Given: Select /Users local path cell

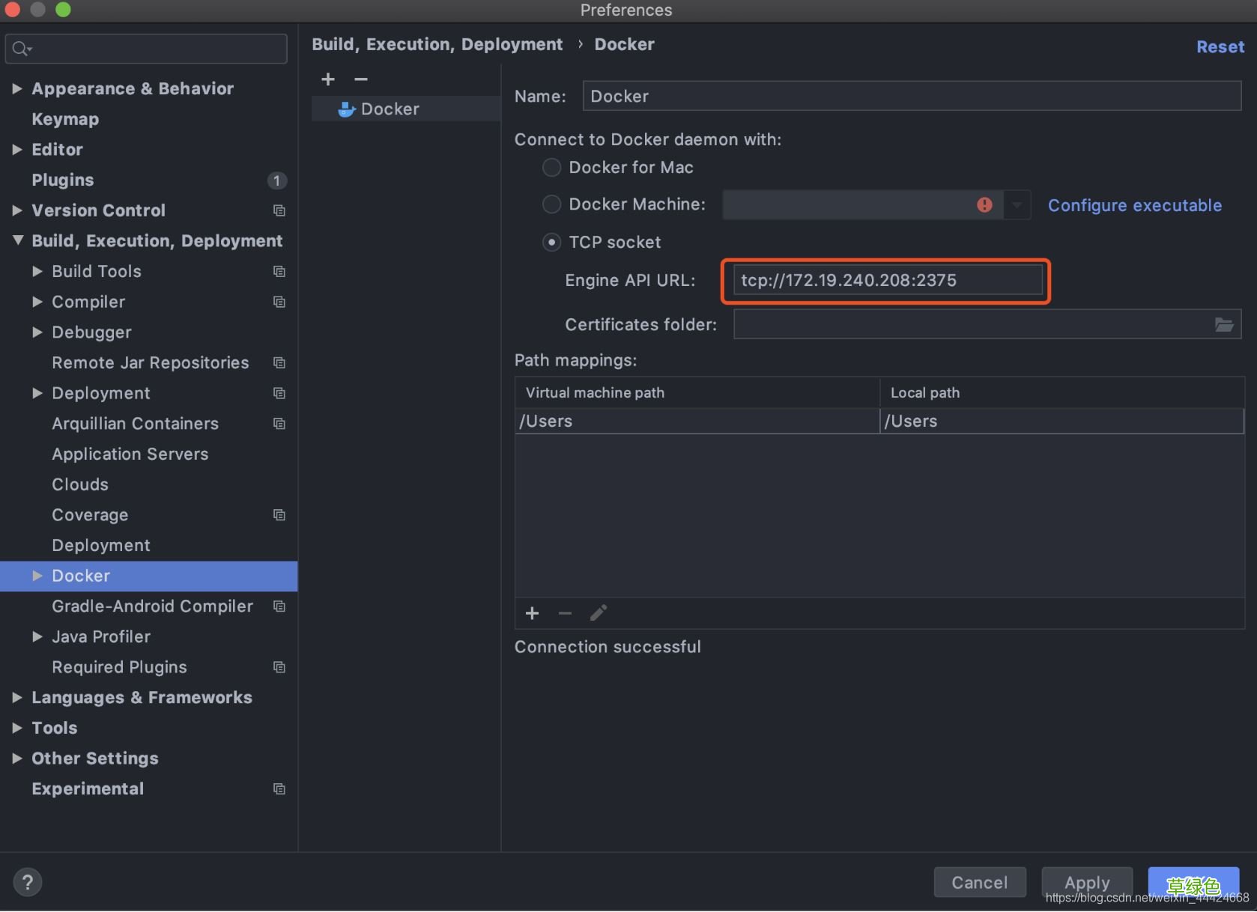Looking at the screenshot, I should [1062, 421].
